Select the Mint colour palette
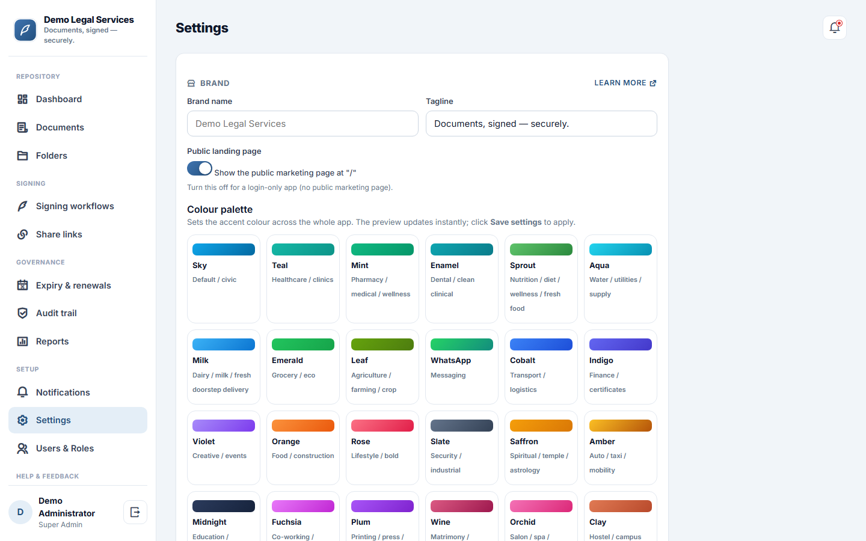Viewport: 866px width, 541px height. tap(382, 279)
